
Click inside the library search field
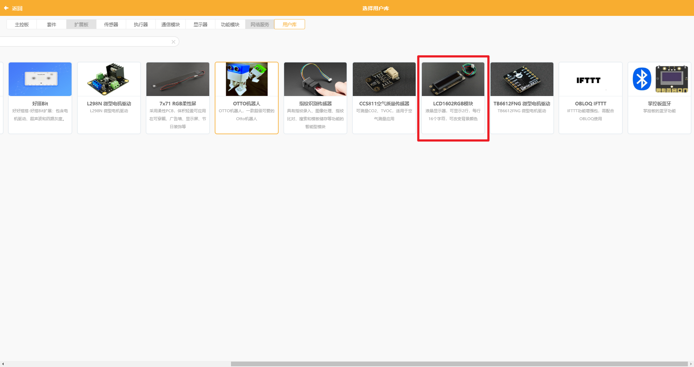tap(85, 41)
